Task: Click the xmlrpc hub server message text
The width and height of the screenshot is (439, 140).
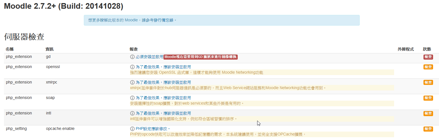Action: tap(228, 88)
